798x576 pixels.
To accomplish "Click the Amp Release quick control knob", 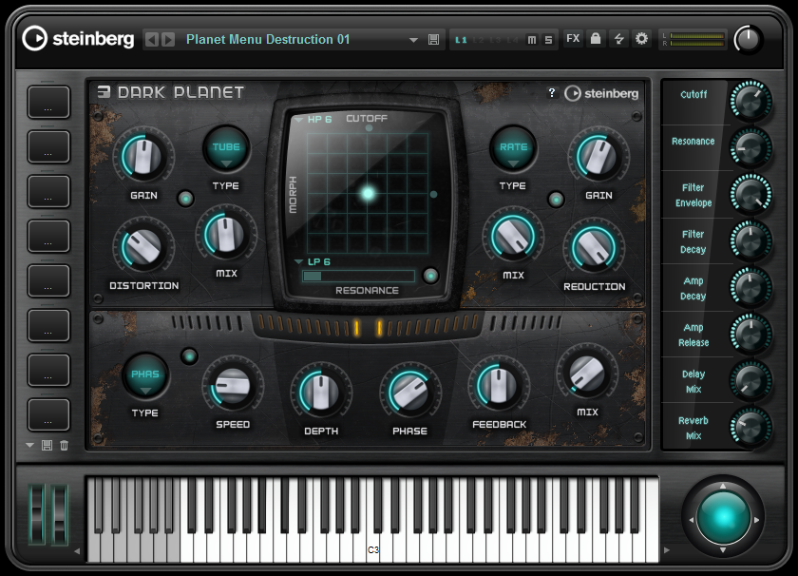I will point(750,335).
